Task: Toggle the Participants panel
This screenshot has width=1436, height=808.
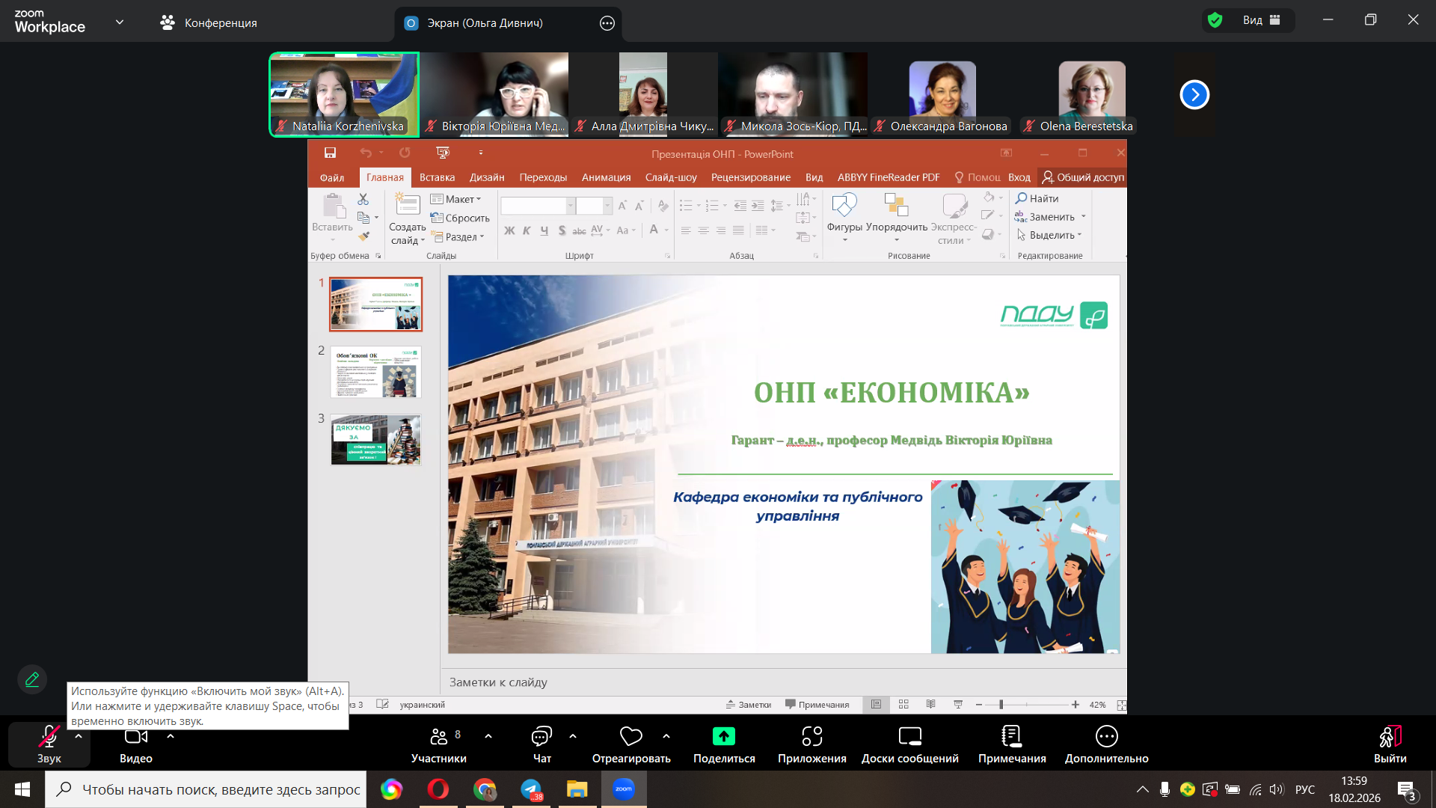Action: click(x=438, y=737)
